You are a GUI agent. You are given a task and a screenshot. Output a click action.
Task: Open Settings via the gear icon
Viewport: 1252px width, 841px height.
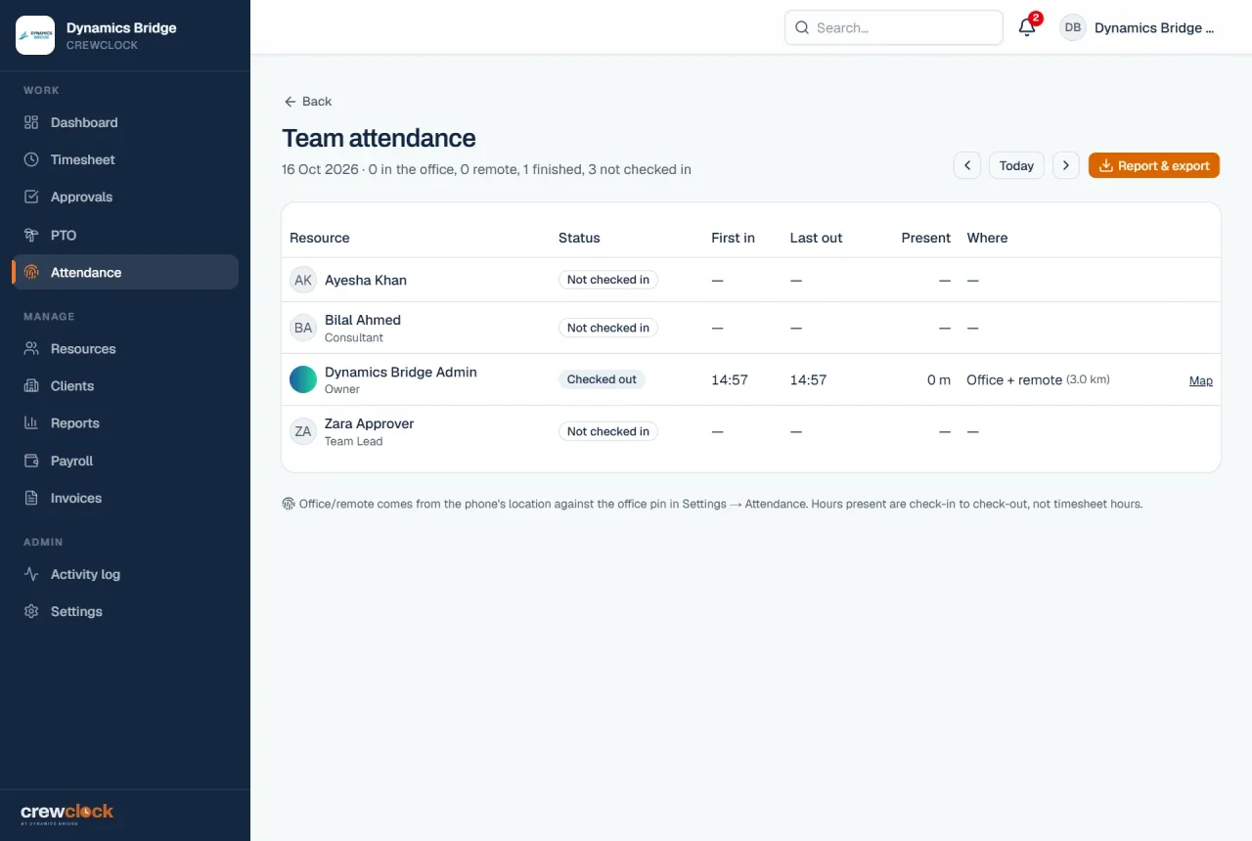(31, 611)
